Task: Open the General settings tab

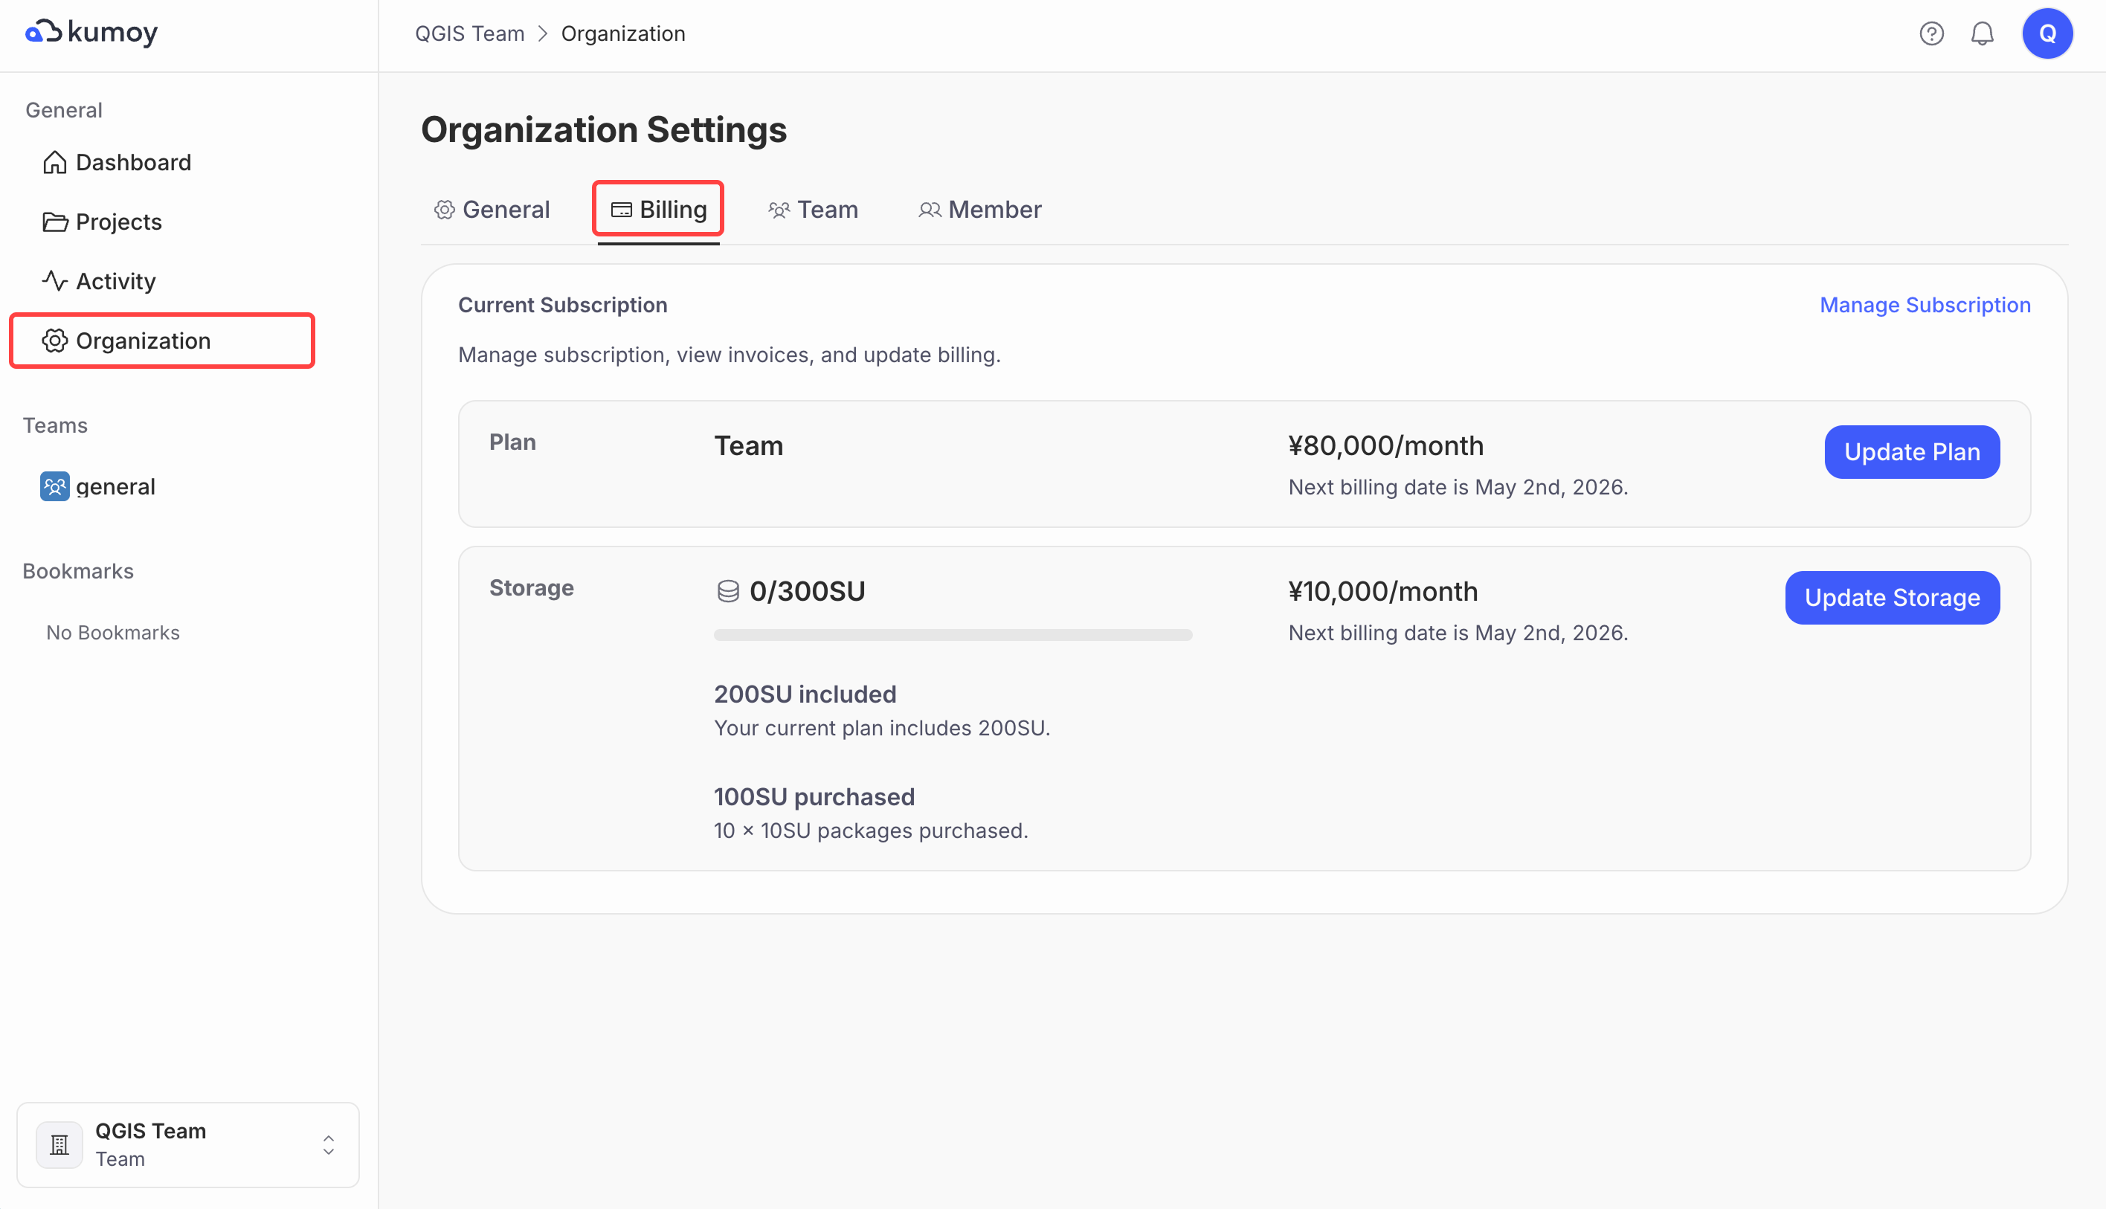Action: pos(492,209)
